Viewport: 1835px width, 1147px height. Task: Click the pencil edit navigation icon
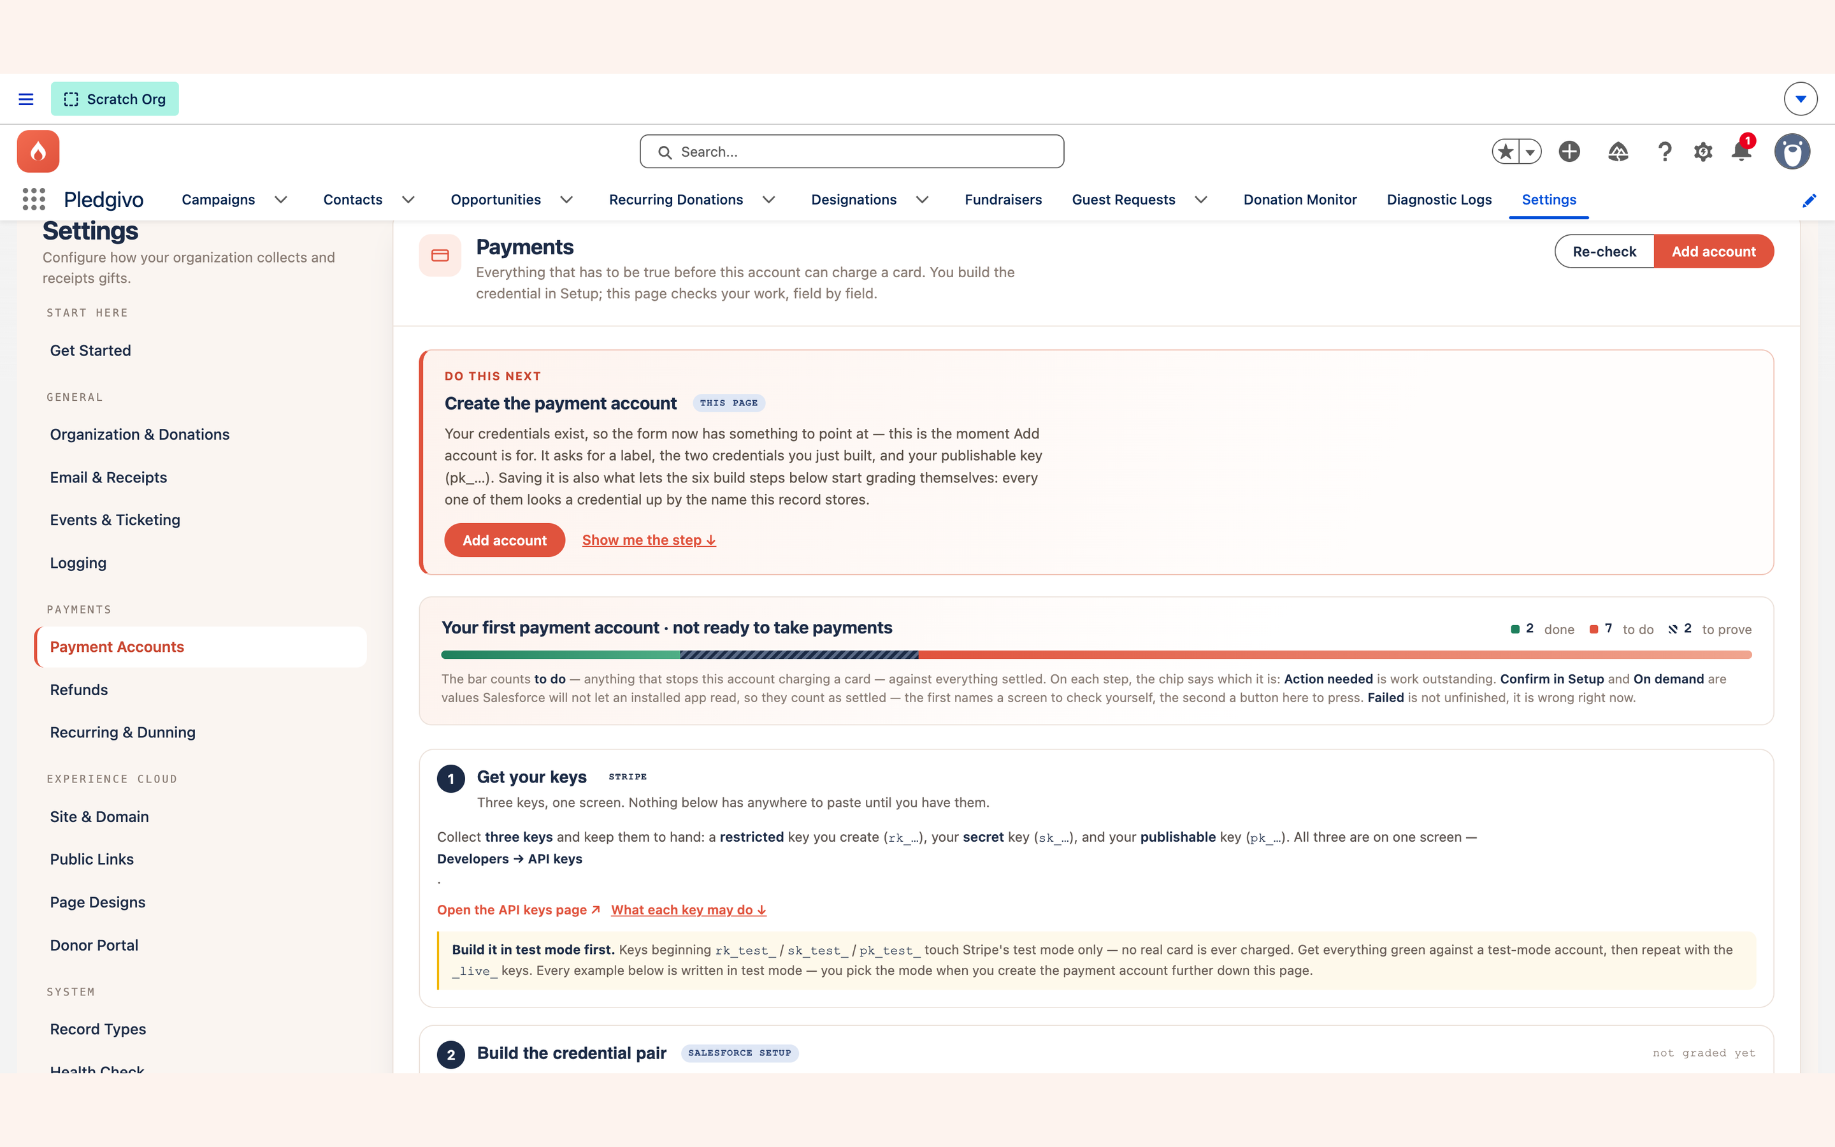point(1810,200)
